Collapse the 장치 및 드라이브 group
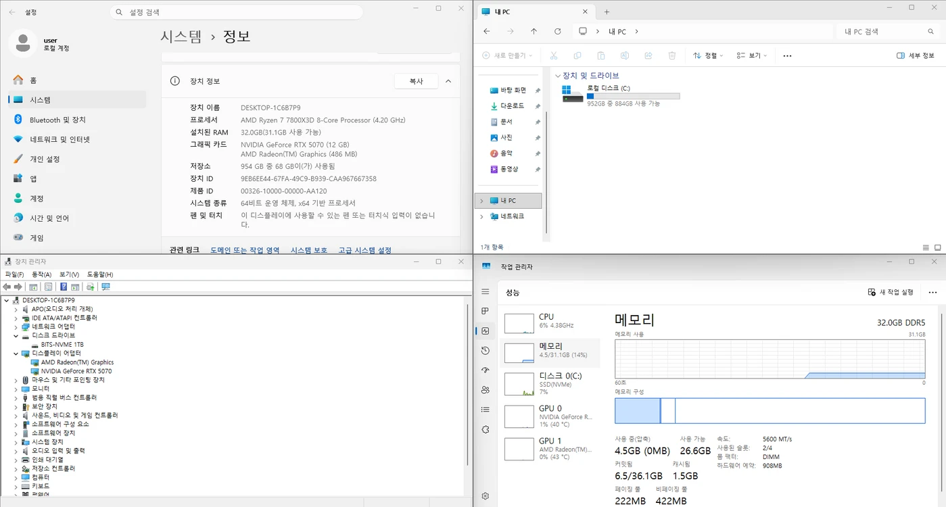 tap(557, 76)
